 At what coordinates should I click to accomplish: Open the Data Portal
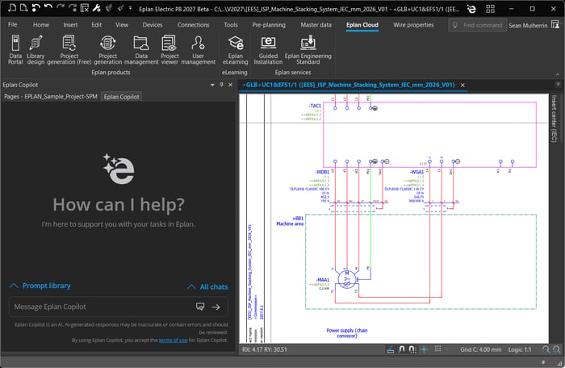tap(15, 50)
